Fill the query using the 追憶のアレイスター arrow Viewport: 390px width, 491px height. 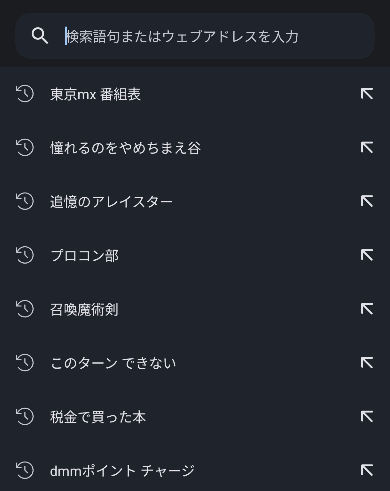click(367, 201)
